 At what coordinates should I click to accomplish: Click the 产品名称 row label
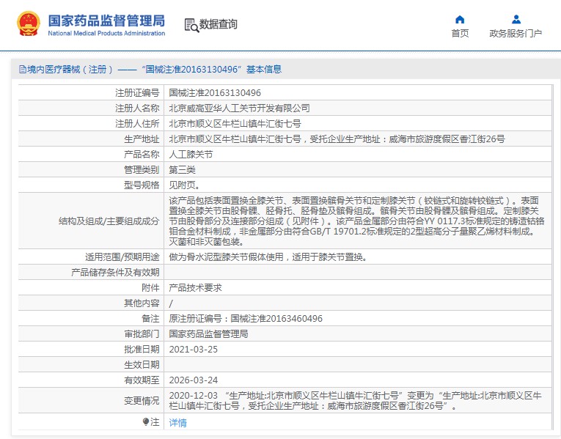click(x=142, y=155)
